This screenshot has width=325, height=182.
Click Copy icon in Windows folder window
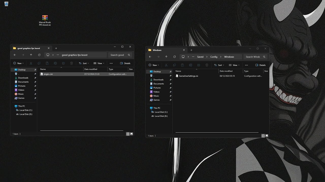(x=174, y=65)
